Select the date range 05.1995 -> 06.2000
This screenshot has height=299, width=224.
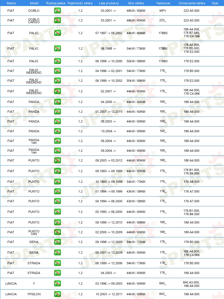(109, 212)
